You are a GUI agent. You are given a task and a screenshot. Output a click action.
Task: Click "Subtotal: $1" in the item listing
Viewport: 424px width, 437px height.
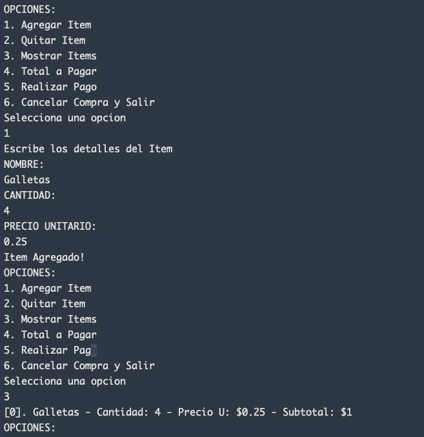click(317, 412)
